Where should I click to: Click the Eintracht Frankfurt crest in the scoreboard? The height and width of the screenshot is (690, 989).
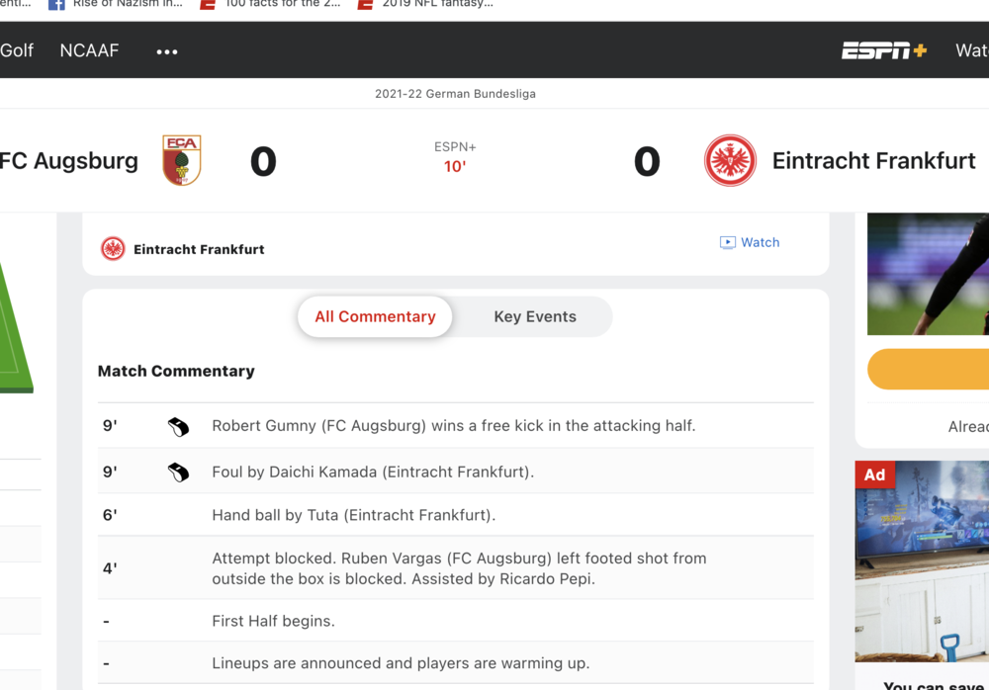[730, 160]
